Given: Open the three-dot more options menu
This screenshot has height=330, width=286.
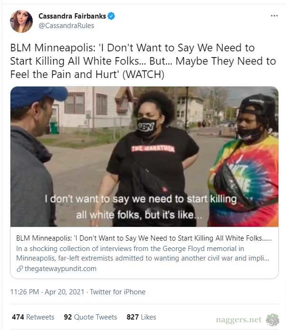Looking at the screenshot, I should coord(274,16).
